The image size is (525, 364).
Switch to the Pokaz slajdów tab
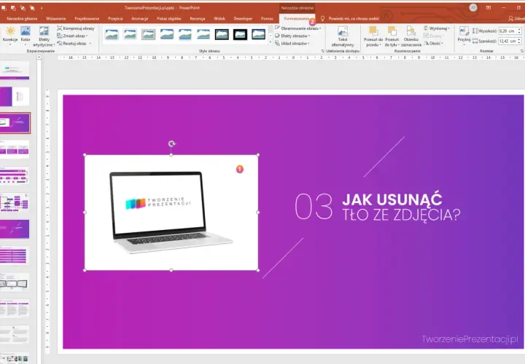(x=169, y=19)
